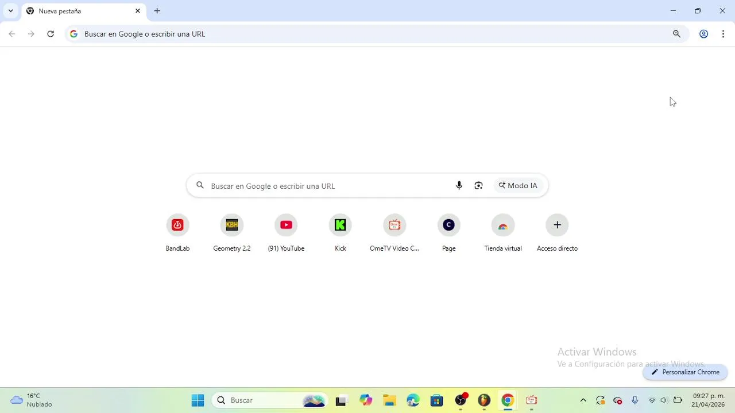
Task: Open the tab search dropdown arrow
Action: (10, 11)
